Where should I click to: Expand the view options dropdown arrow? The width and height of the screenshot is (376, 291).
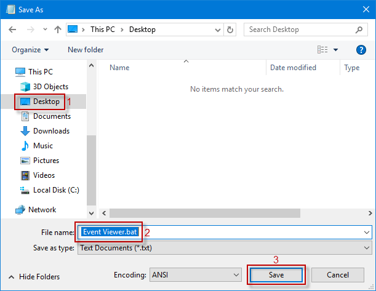point(335,50)
